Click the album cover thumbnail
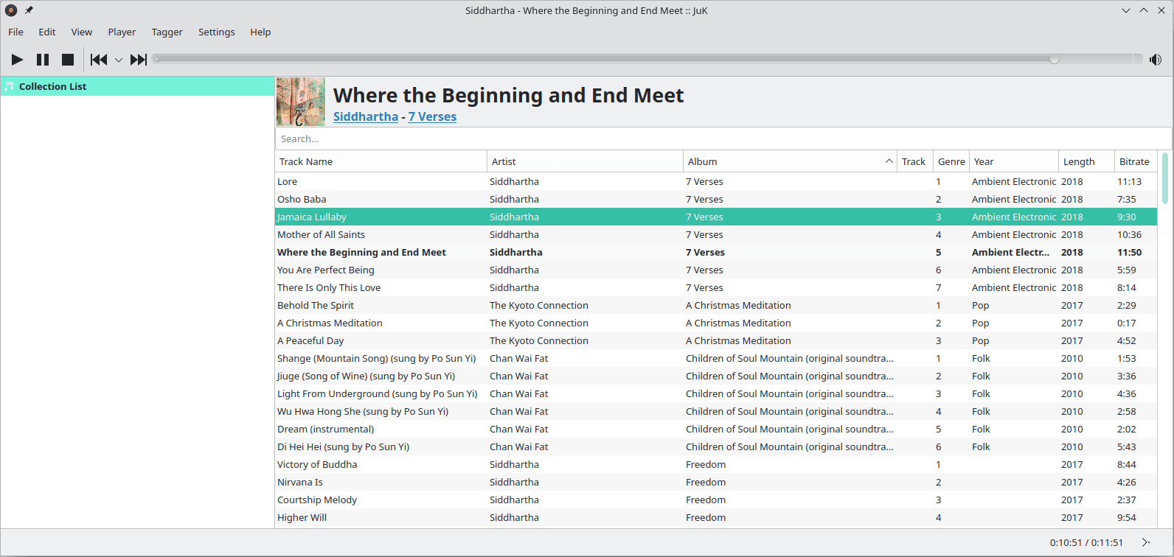Image resolution: width=1174 pixels, height=557 pixels. click(301, 102)
